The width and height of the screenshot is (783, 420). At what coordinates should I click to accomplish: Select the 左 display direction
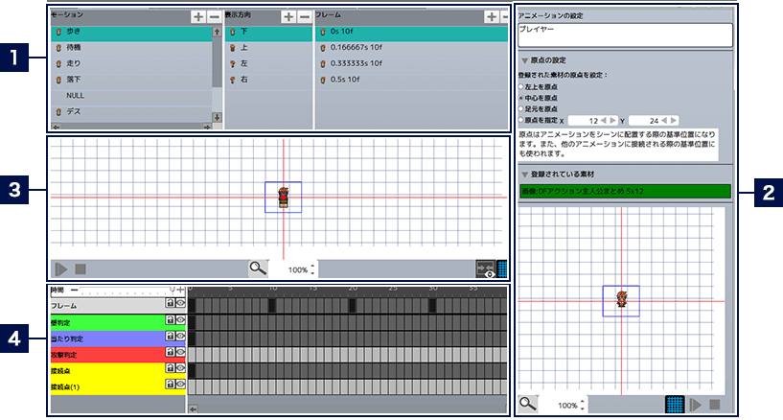point(243,63)
